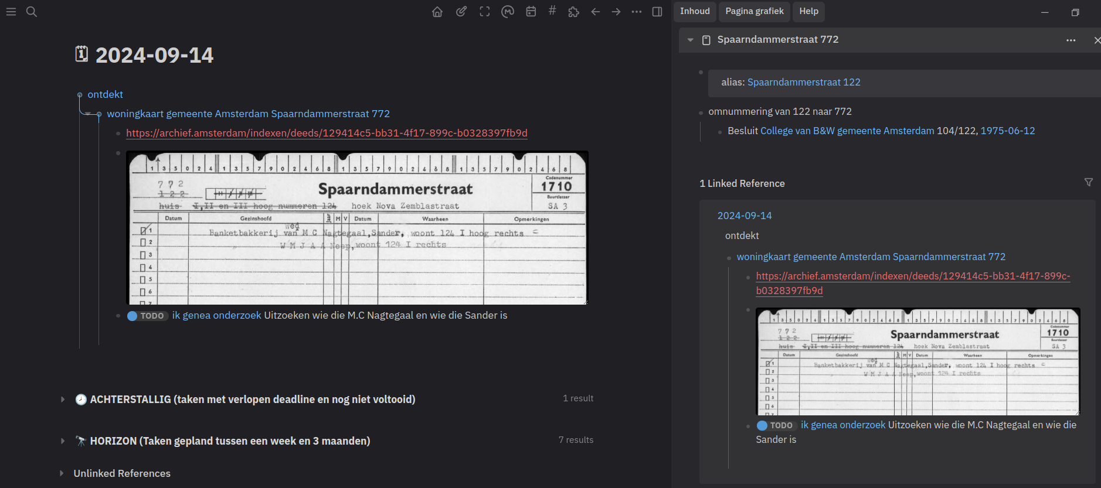1101x488 pixels.
Task: Expand the ACHTERSTALLIG query section
Action: pos(63,400)
